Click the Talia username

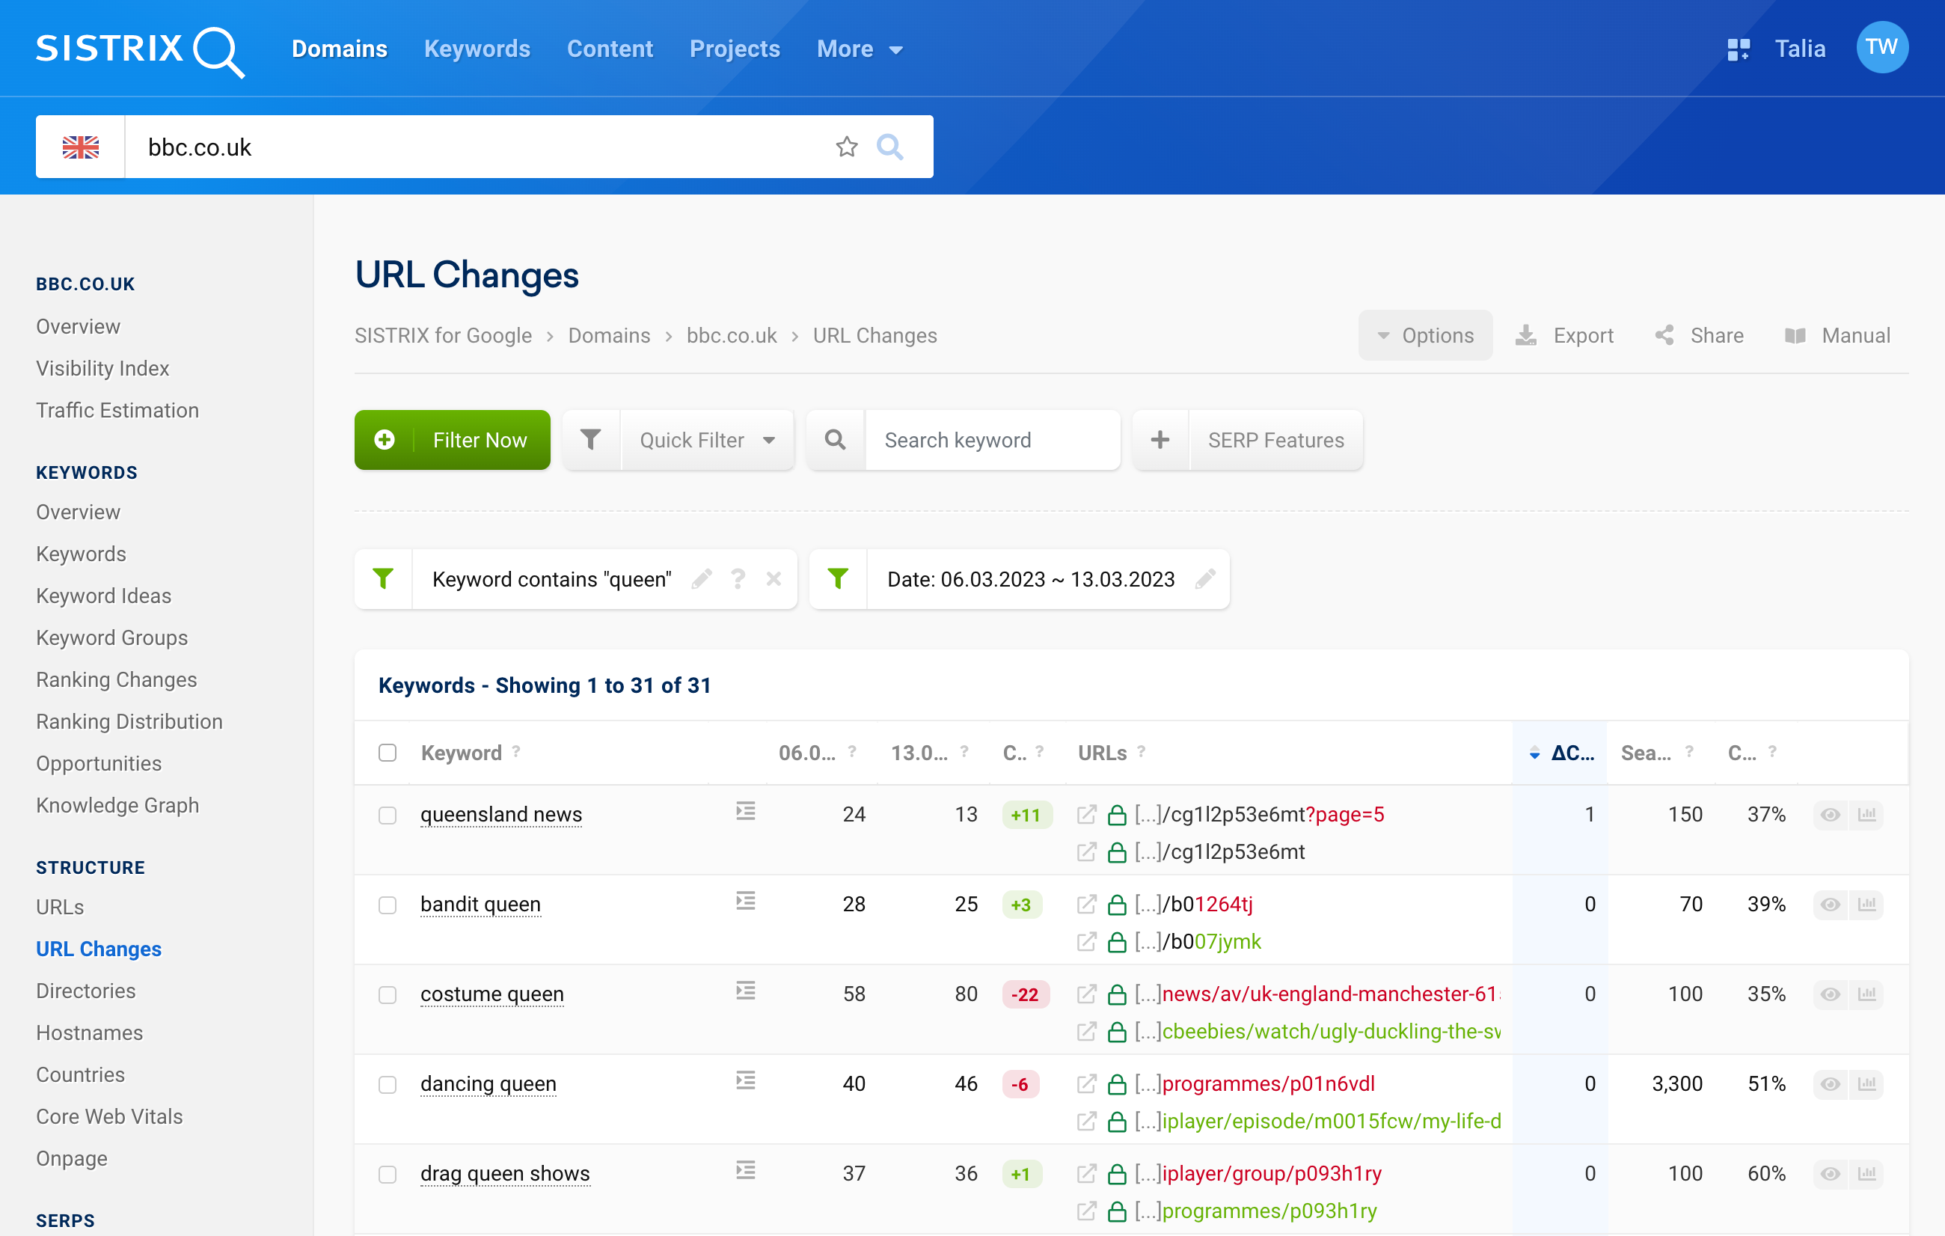(1801, 49)
